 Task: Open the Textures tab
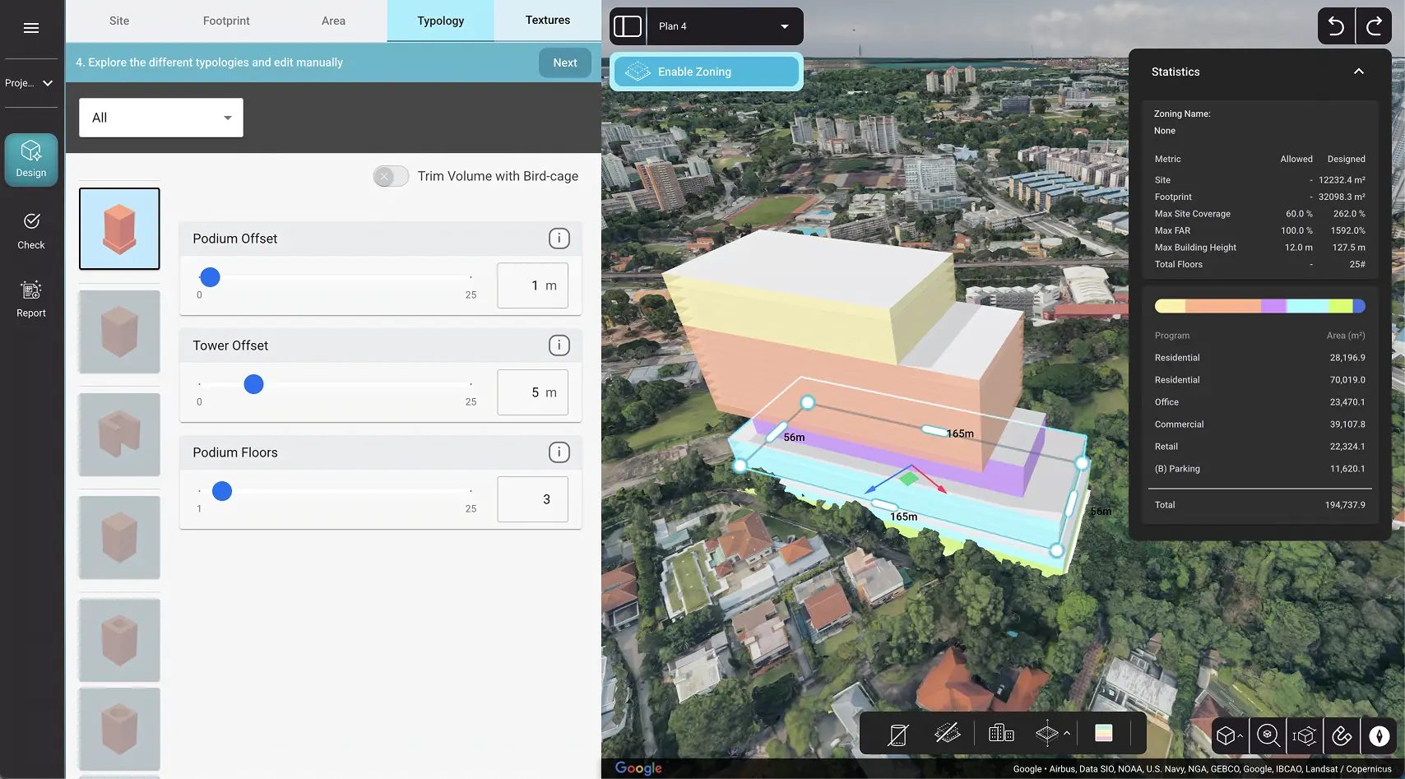click(x=548, y=21)
